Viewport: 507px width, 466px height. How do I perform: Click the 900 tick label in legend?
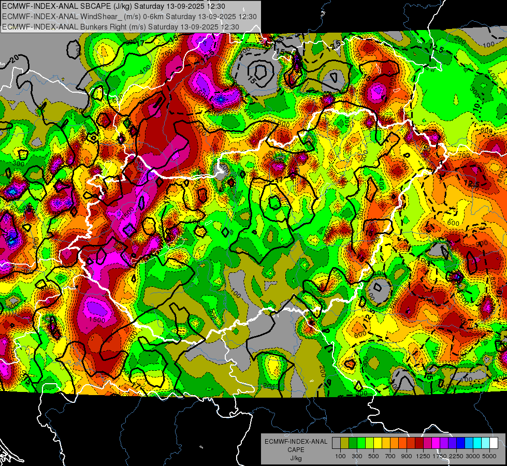pyautogui.click(x=407, y=456)
